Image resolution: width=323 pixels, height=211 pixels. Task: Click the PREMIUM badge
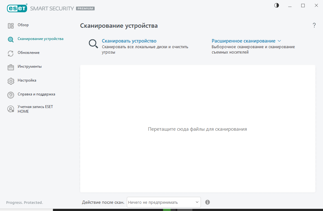85,9
